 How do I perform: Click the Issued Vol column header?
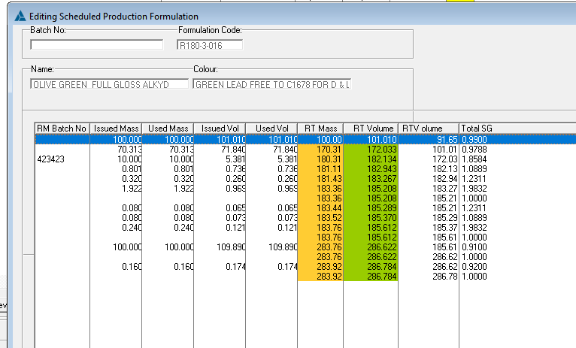[x=220, y=129]
